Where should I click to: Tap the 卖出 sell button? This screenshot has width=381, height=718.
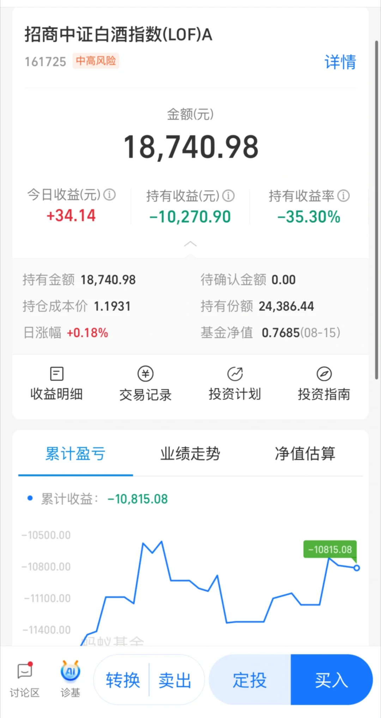175,680
